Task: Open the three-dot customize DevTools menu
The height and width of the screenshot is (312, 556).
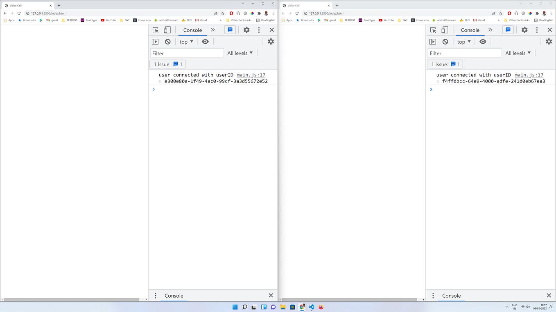Action: click(x=258, y=29)
